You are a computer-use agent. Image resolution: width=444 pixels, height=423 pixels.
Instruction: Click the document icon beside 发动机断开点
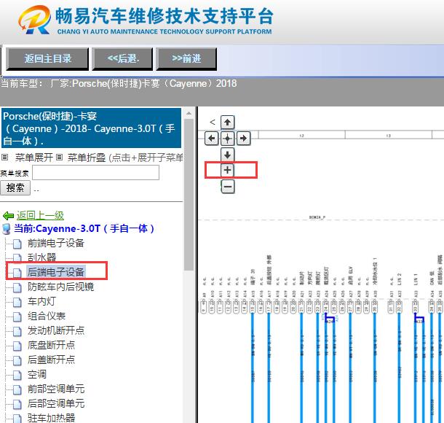(17, 331)
